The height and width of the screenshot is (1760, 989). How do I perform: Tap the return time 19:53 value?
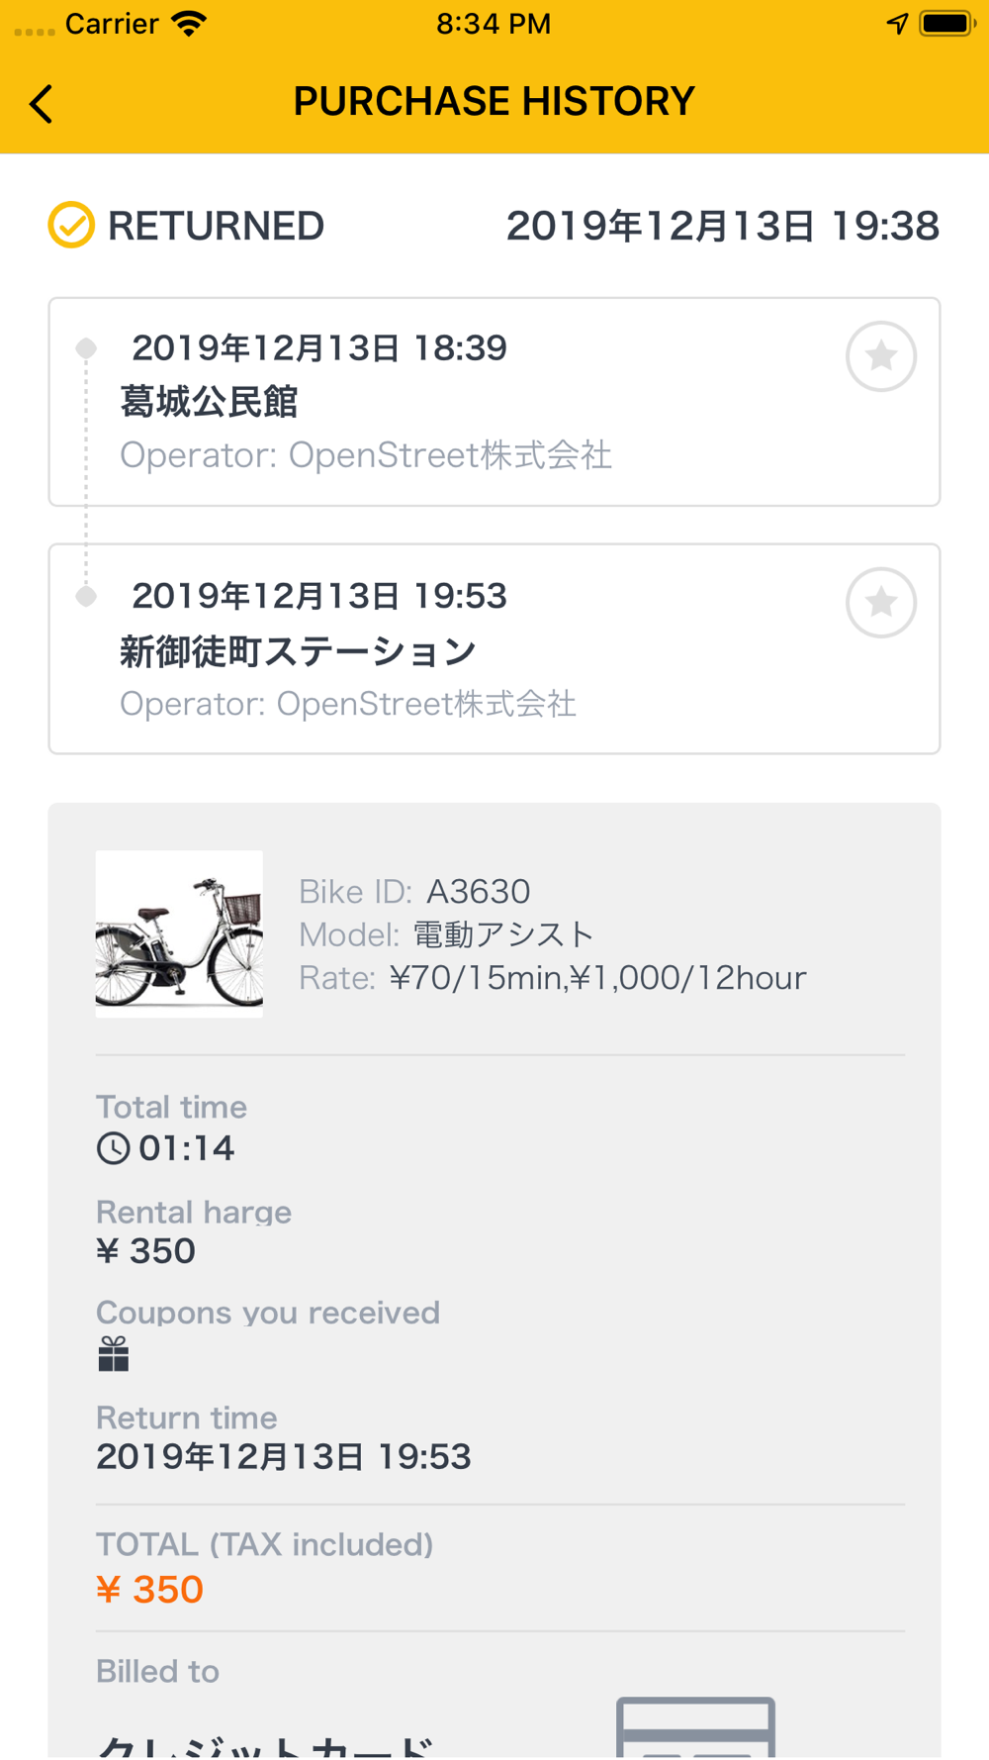click(284, 1457)
